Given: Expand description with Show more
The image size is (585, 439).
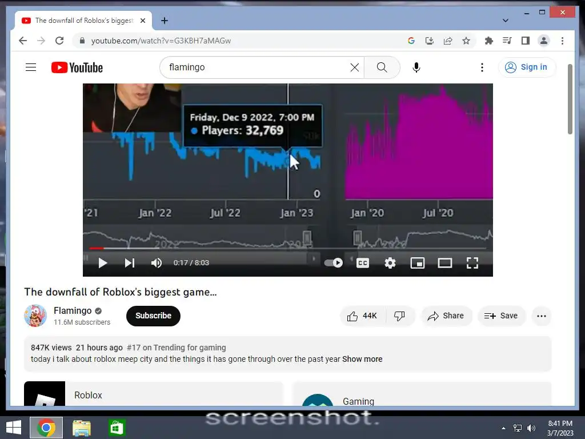Looking at the screenshot, I should pyautogui.click(x=362, y=359).
